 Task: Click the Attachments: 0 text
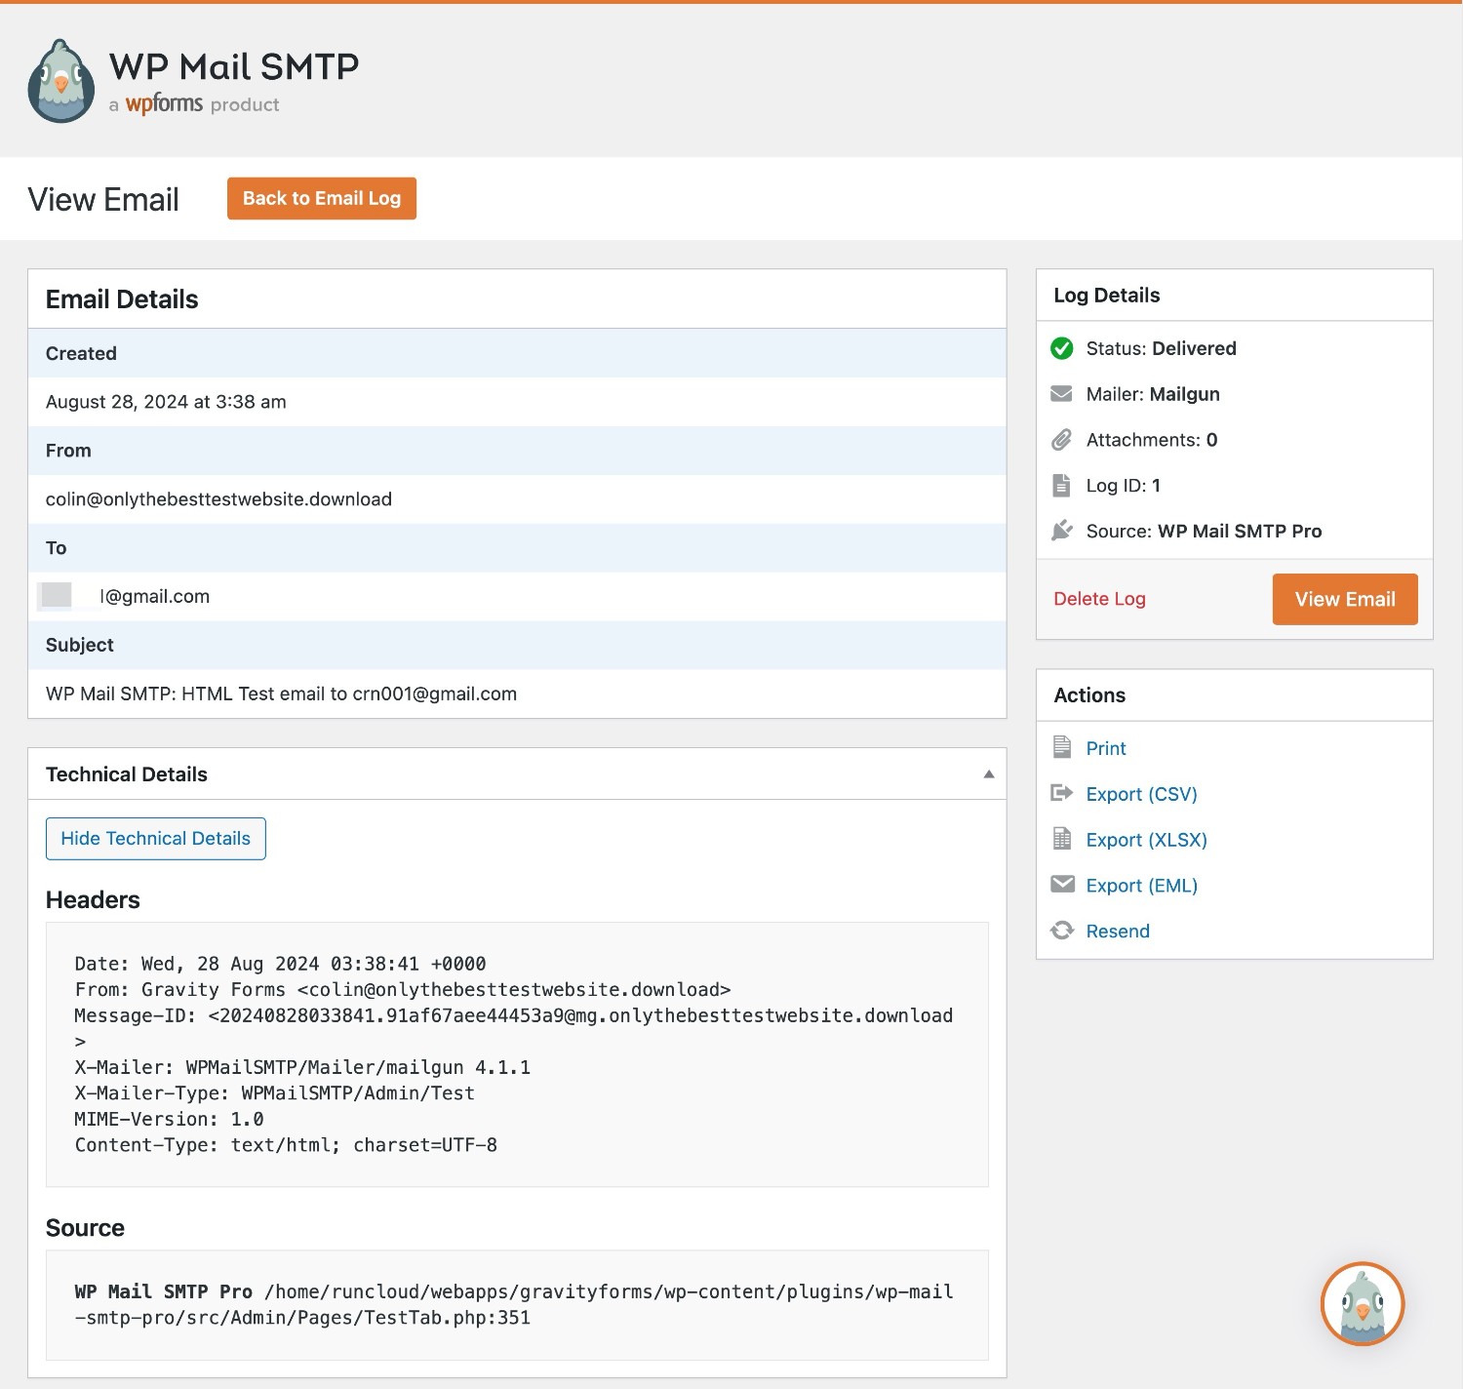pyautogui.click(x=1152, y=440)
